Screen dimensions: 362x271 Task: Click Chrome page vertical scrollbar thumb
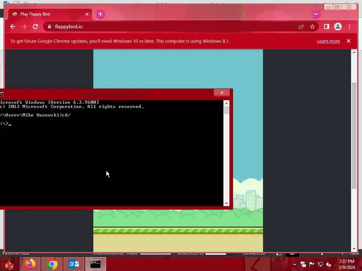point(354,136)
